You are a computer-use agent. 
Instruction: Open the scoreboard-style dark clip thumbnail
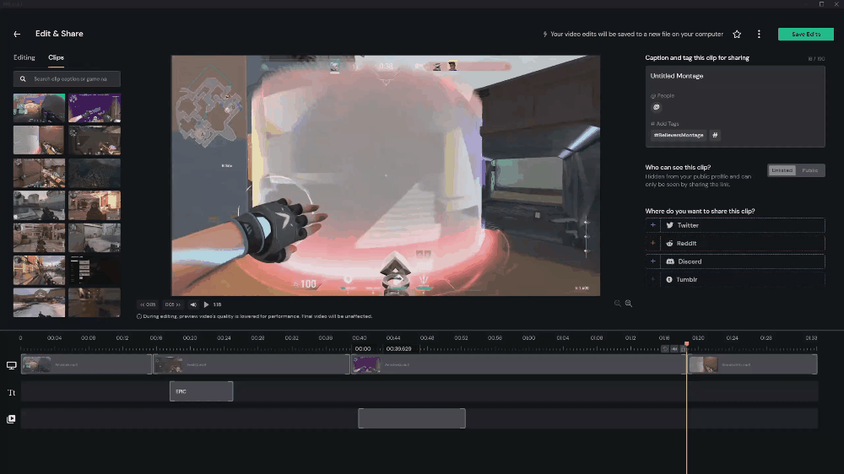[x=95, y=270]
